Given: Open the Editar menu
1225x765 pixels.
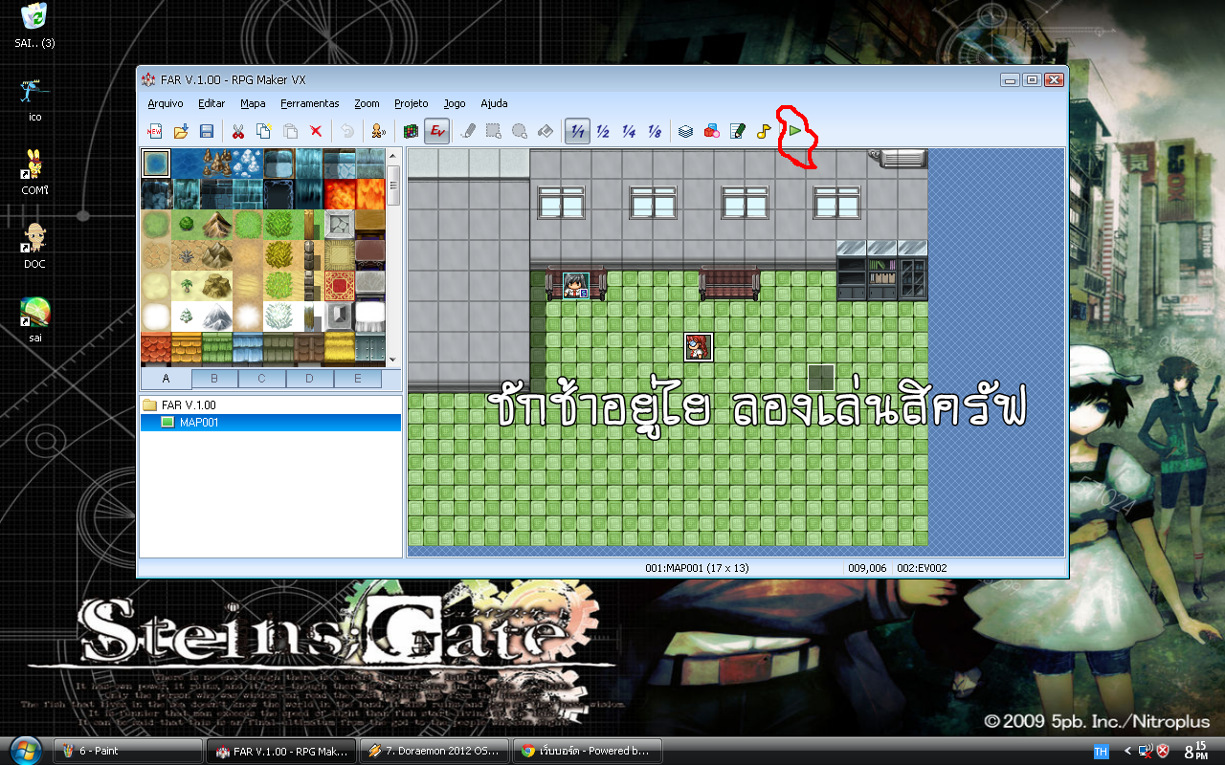Looking at the screenshot, I should click(x=212, y=103).
